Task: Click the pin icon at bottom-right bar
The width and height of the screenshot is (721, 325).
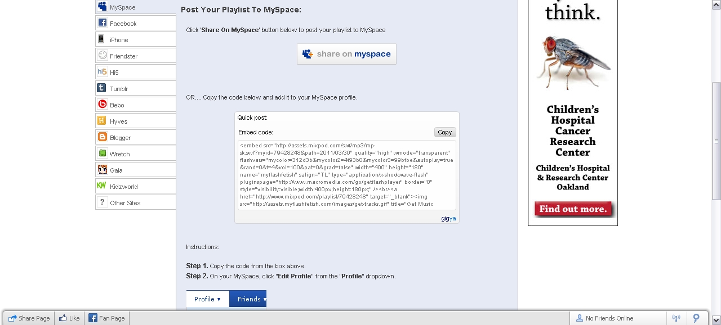Action: [x=697, y=318]
